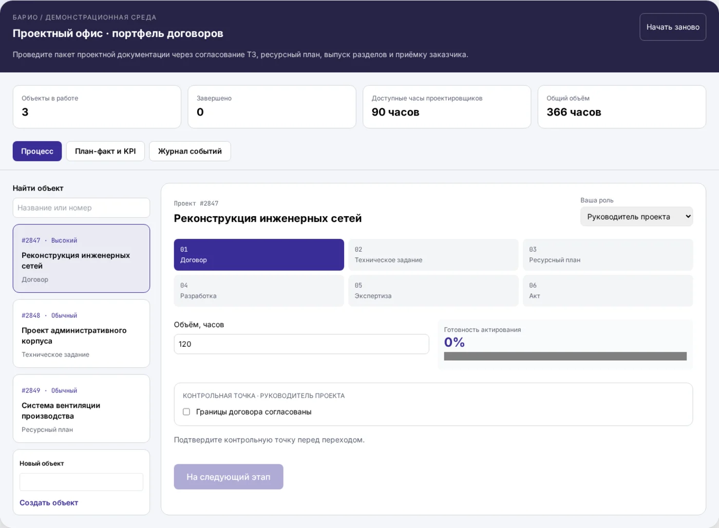Click the «КОНТРОЛЬНАЯ ТОЧКА · РУКОВОДИТЕЛЬ ПРОЕКТА» caption
This screenshot has width=719, height=528.
click(264, 395)
